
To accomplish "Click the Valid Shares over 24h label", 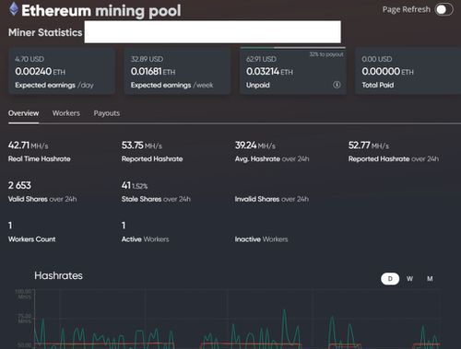I will coord(42,199).
